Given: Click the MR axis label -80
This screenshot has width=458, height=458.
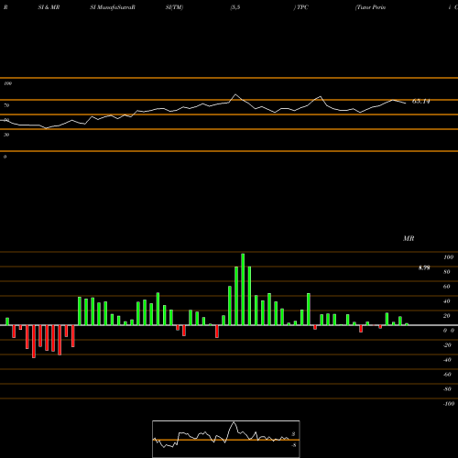Looking at the screenshot, I should tap(447, 389).
